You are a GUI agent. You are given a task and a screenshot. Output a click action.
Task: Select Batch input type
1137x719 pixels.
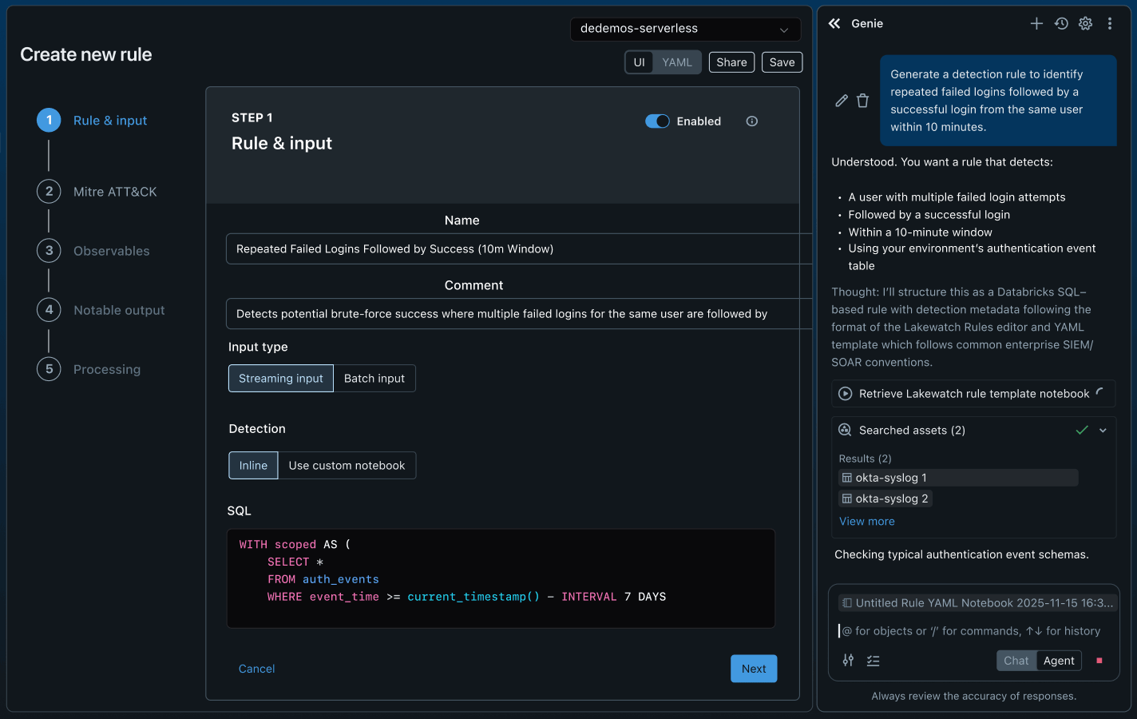tap(374, 379)
